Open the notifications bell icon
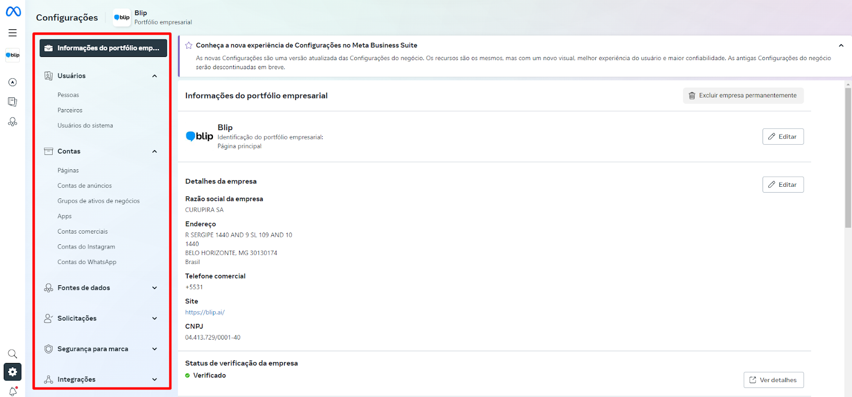The image size is (852, 397). coord(13,391)
